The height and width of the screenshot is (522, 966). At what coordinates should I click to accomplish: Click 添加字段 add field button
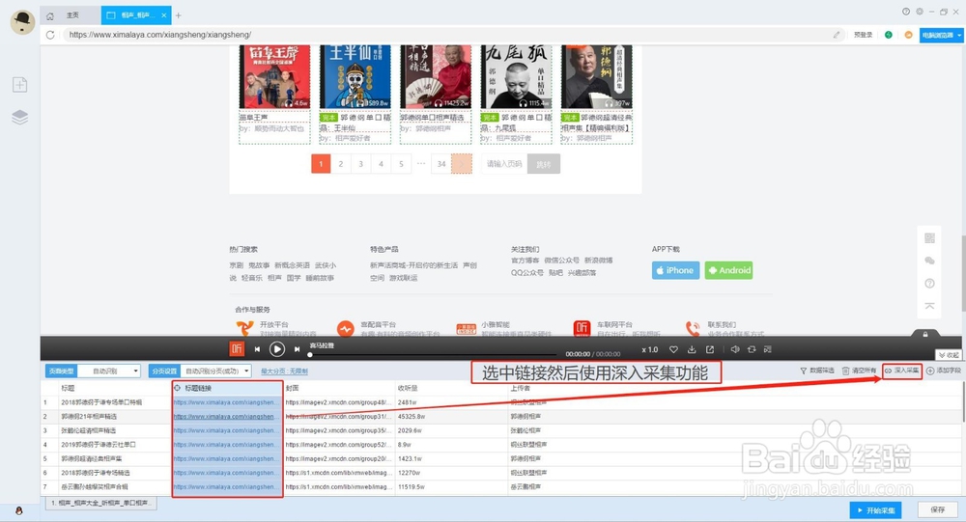[943, 371]
